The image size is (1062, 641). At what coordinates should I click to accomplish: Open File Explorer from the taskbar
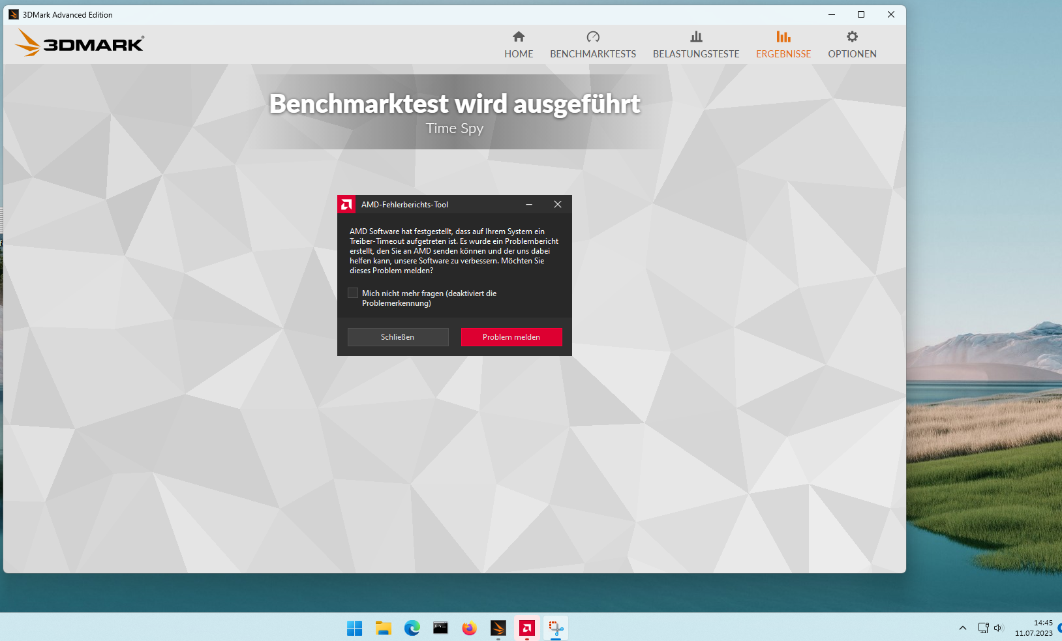point(384,628)
